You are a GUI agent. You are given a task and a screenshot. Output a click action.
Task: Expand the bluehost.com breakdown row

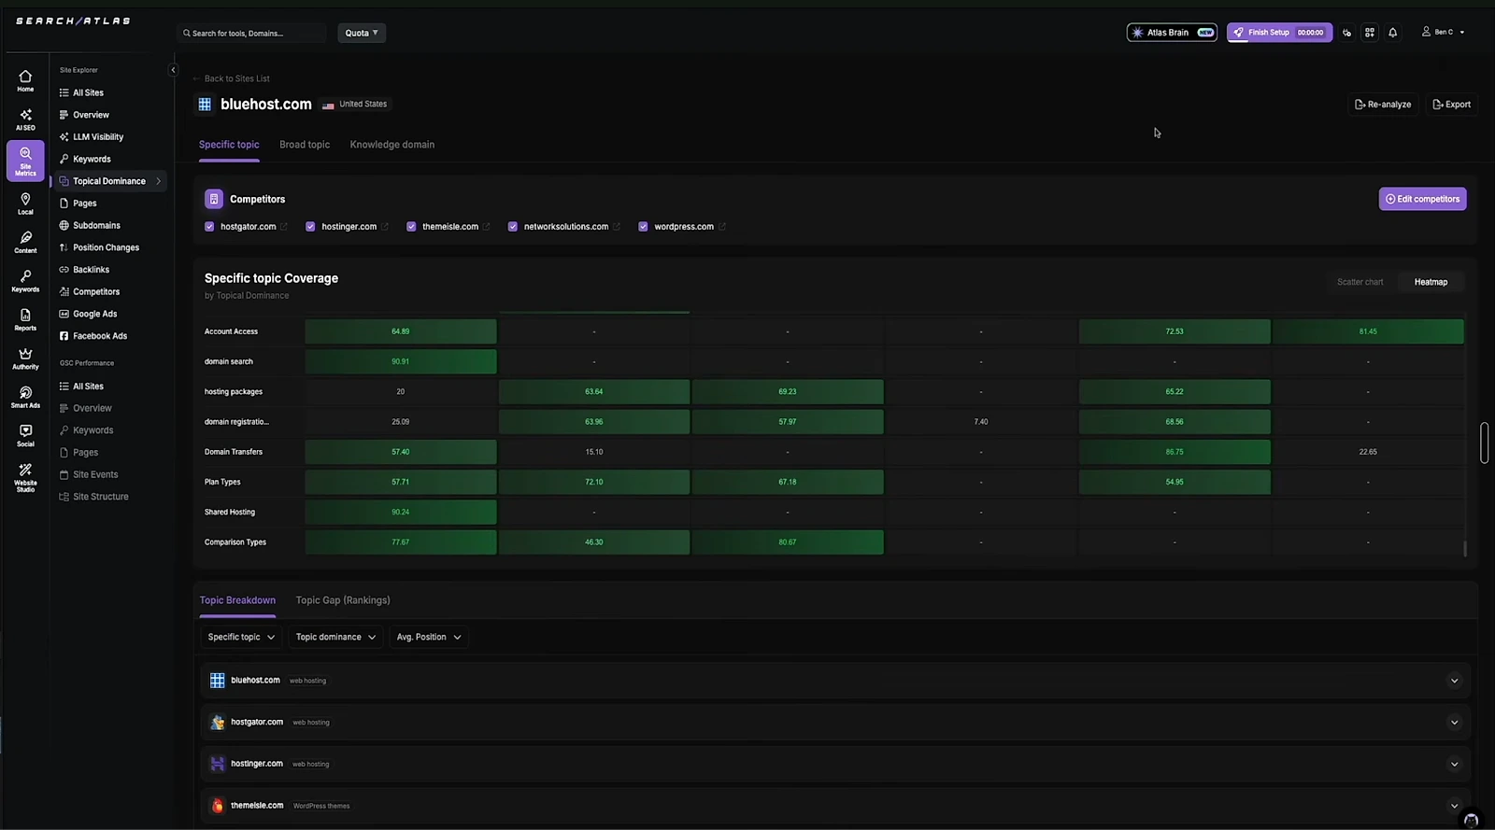[x=1454, y=681]
